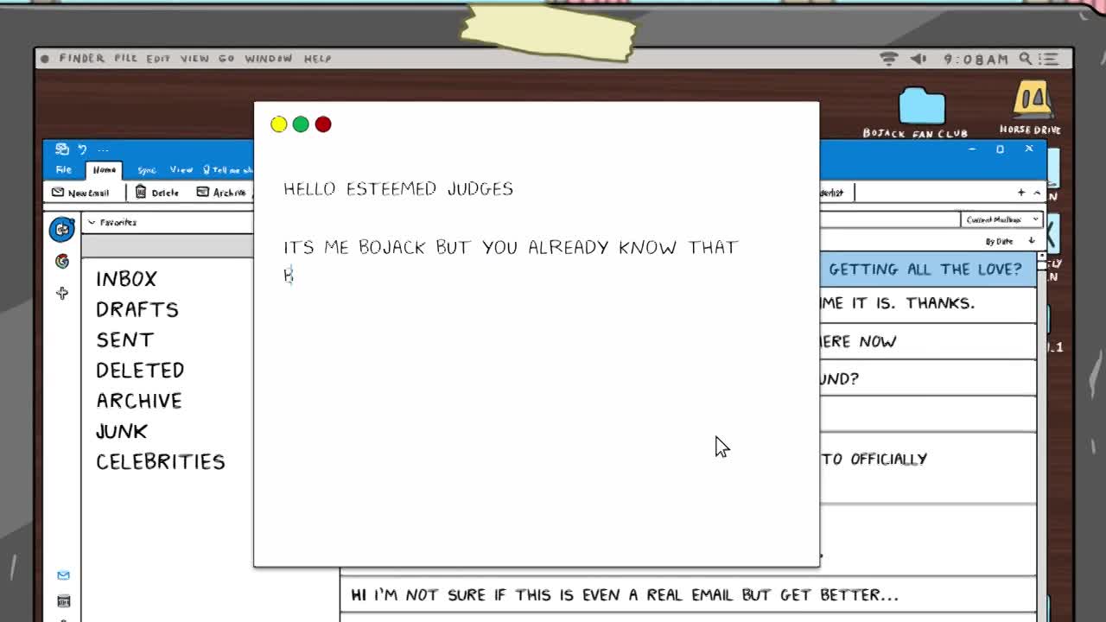The image size is (1106, 622).
Task: Click the green button on the note window
Action: tap(301, 124)
